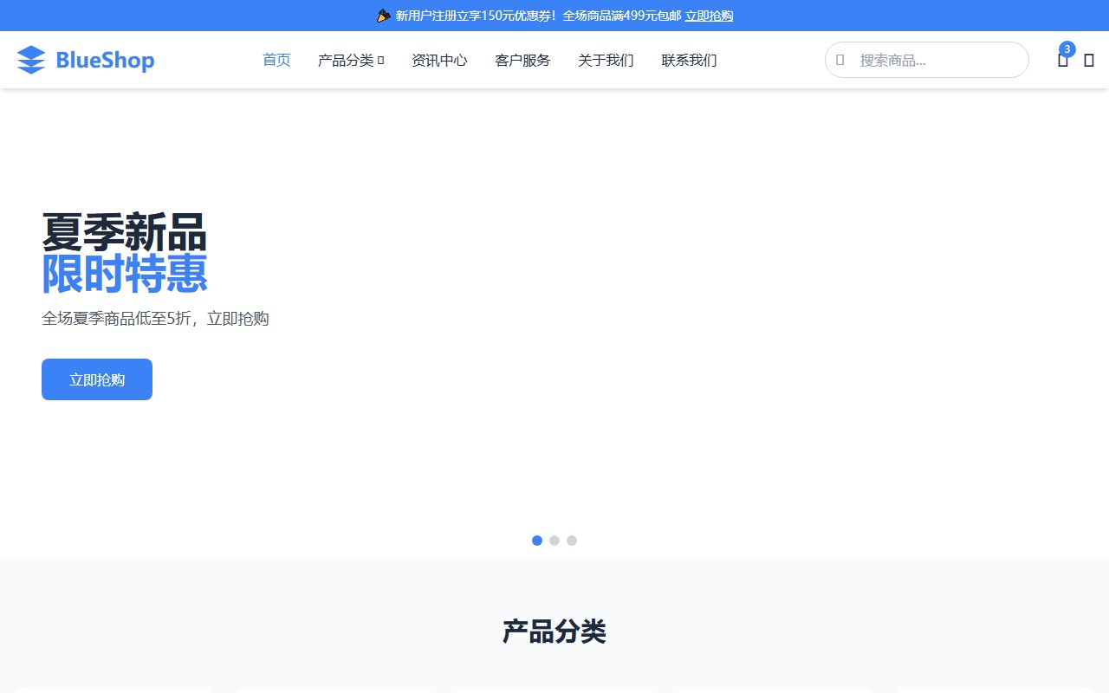The height and width of the screenshot is (693, 1109).
Task: Expand the 产品分类 dropdown menu
Action: coord(346,60)
